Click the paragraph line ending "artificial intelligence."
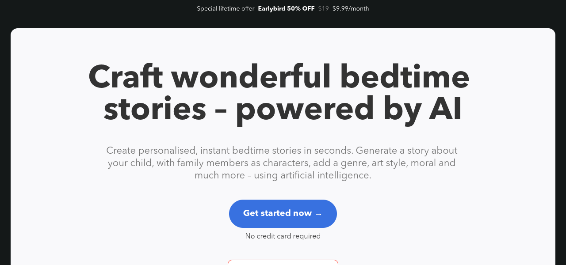 point(283,175)
